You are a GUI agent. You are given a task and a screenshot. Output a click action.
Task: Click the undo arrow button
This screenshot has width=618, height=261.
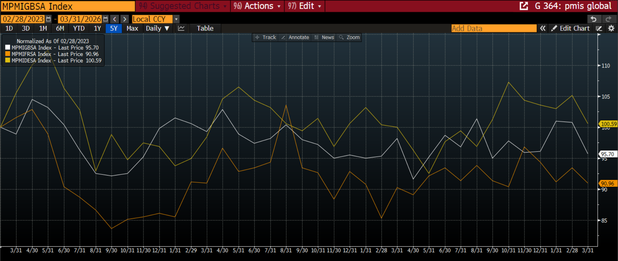click(594, 19)
